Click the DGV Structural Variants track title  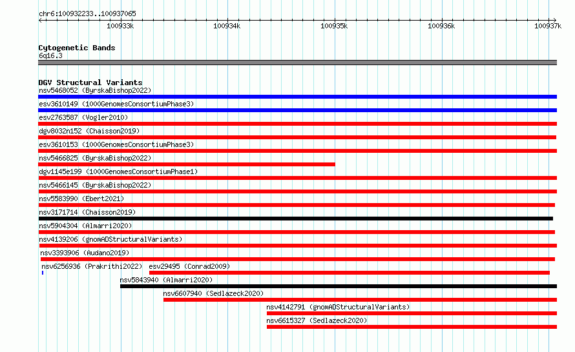90,83
